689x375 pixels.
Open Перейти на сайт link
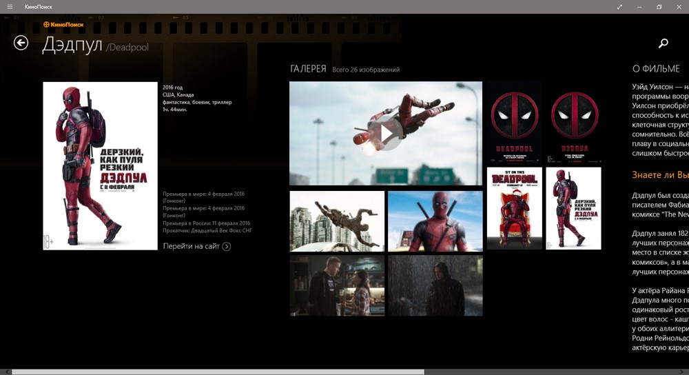(x=197, y=246)
